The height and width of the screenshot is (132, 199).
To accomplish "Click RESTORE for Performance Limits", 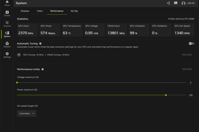I will tap(187, 69).
